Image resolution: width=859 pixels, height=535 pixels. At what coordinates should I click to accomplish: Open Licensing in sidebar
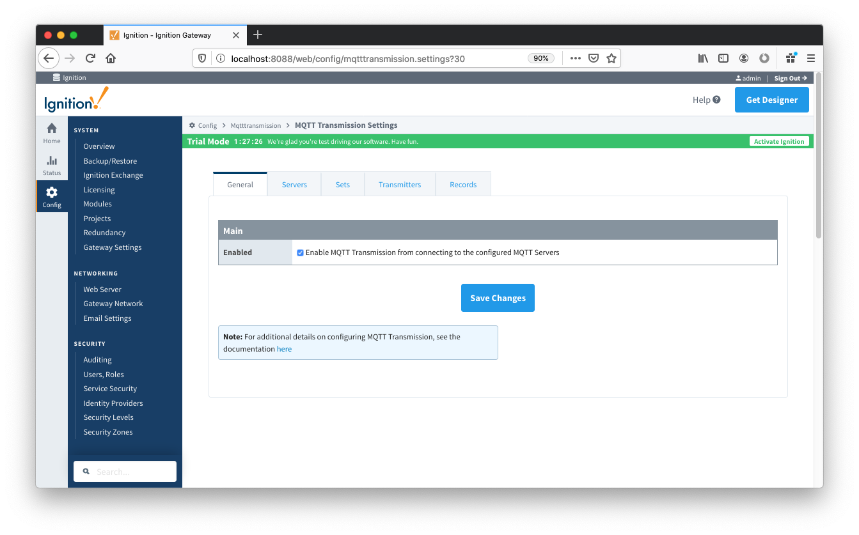(99, 190)
